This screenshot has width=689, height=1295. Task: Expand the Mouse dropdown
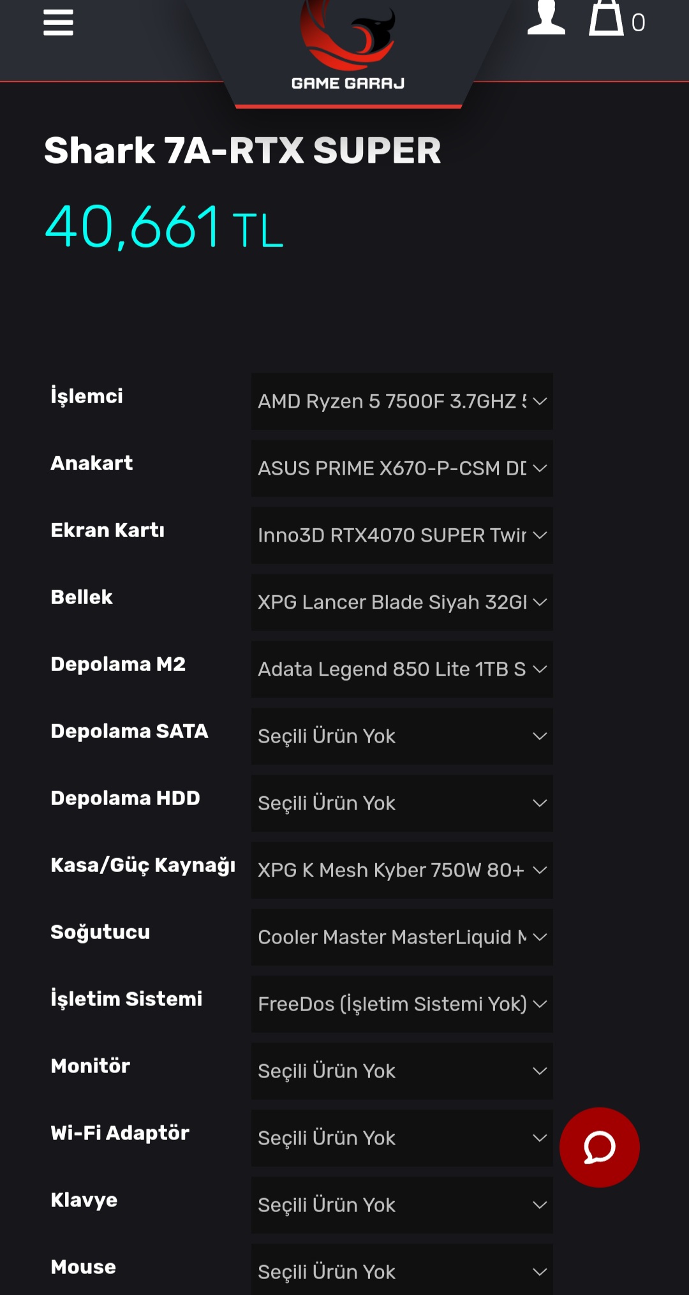(x=402, y=1271)
